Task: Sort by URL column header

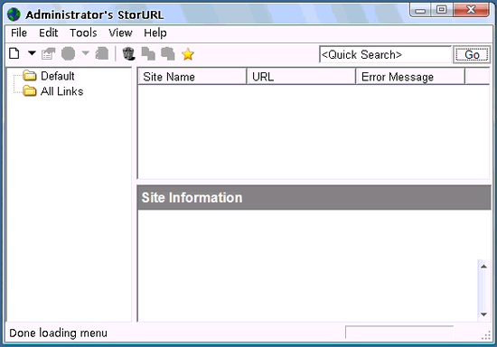Action: point(301,77)
